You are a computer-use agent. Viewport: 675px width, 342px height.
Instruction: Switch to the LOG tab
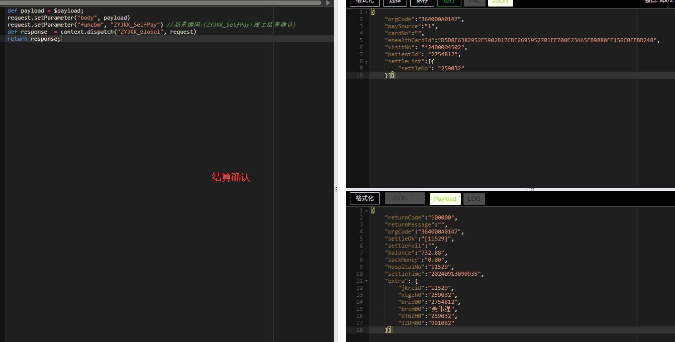474,198
